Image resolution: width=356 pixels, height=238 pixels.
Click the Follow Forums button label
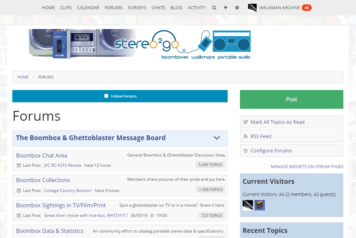[124, 96]
